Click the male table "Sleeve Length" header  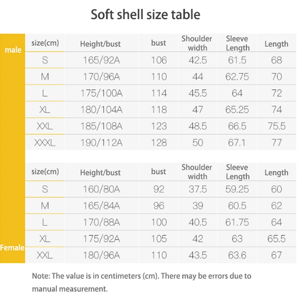pyautogui.click(x=238, y=43)
